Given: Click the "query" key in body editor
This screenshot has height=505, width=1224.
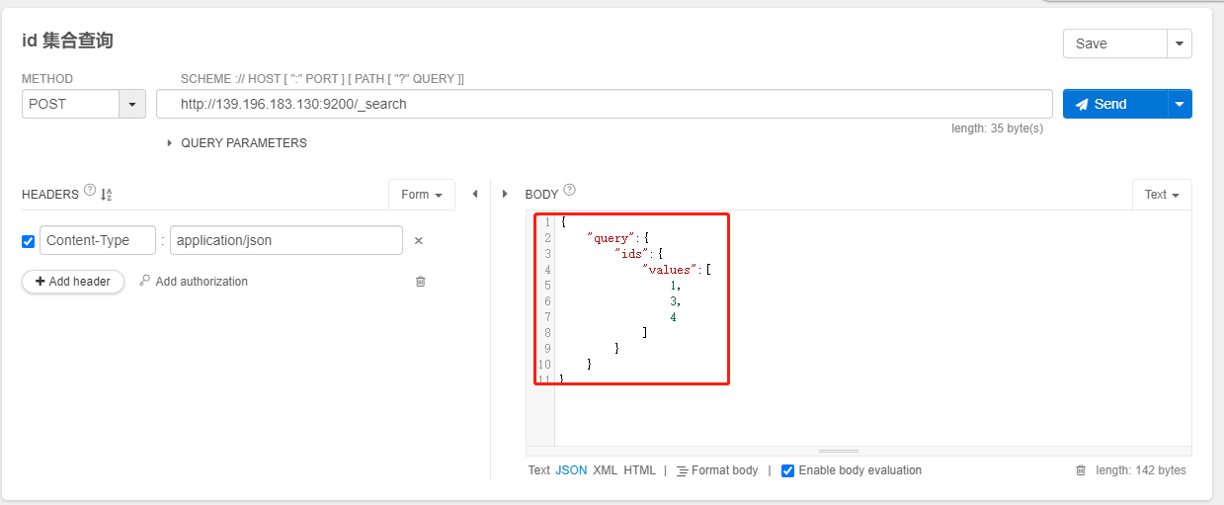Looking at the screenshot, I should (609, 238).
